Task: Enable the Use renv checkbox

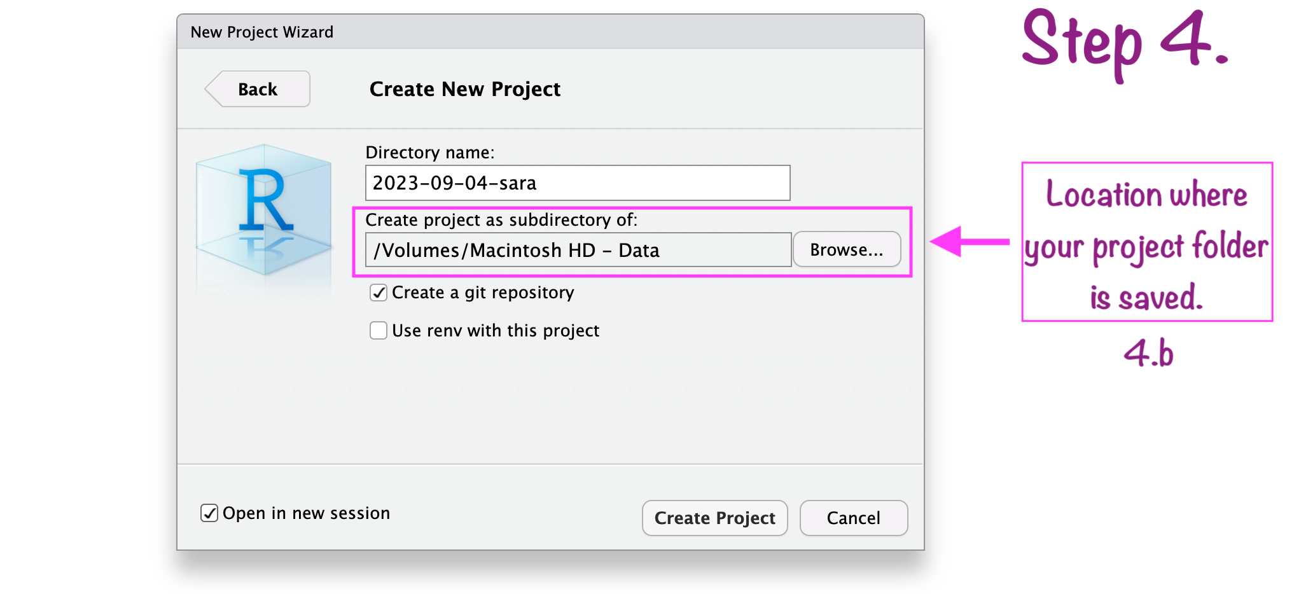Action: [x=379, y=331]
